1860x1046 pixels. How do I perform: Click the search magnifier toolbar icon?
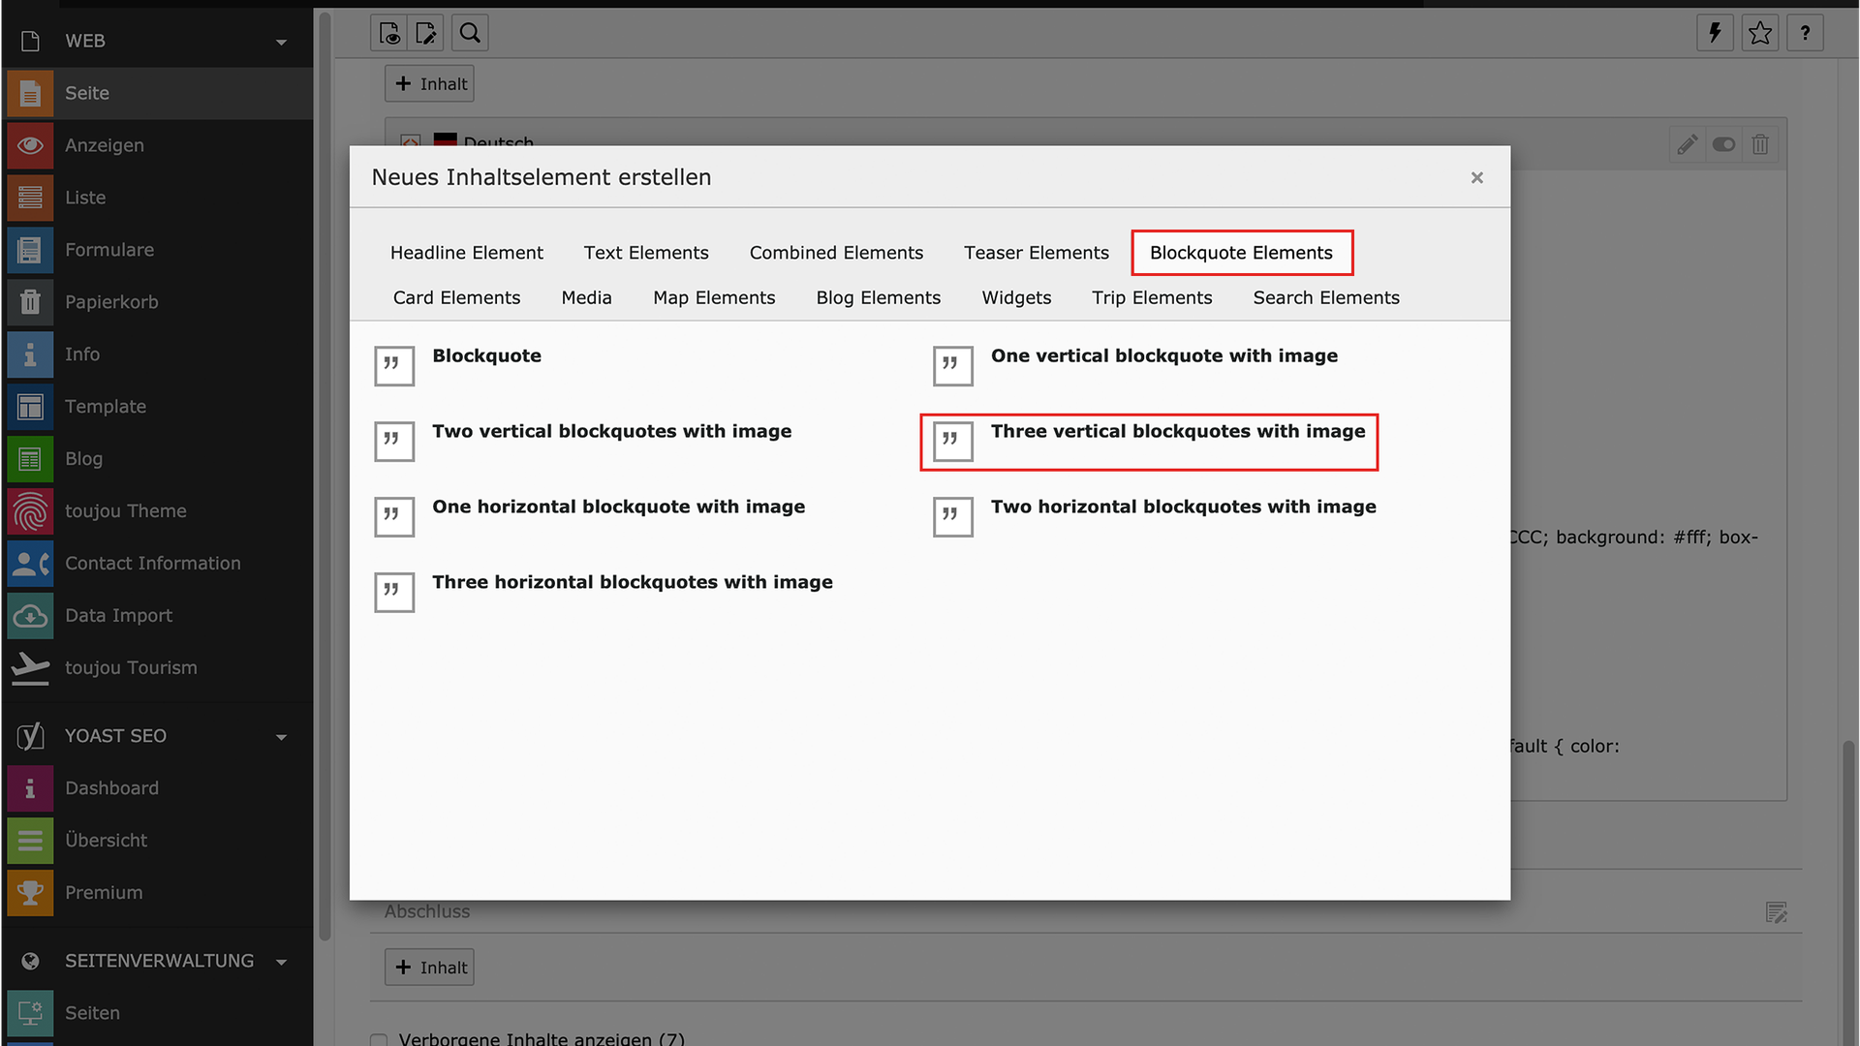470,33
